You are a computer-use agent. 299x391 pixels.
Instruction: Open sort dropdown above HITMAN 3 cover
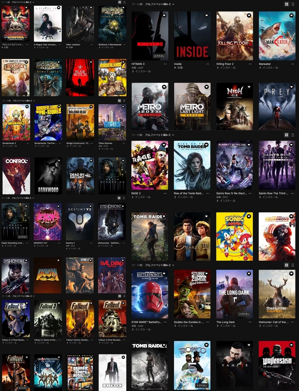[159, 4]
